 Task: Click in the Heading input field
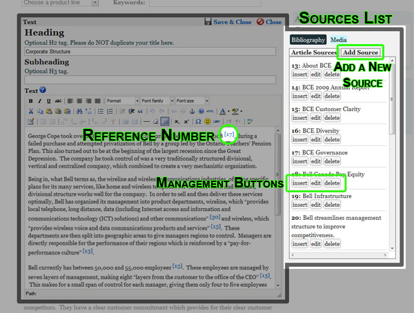pyautogui.click(x=150, y=52)
